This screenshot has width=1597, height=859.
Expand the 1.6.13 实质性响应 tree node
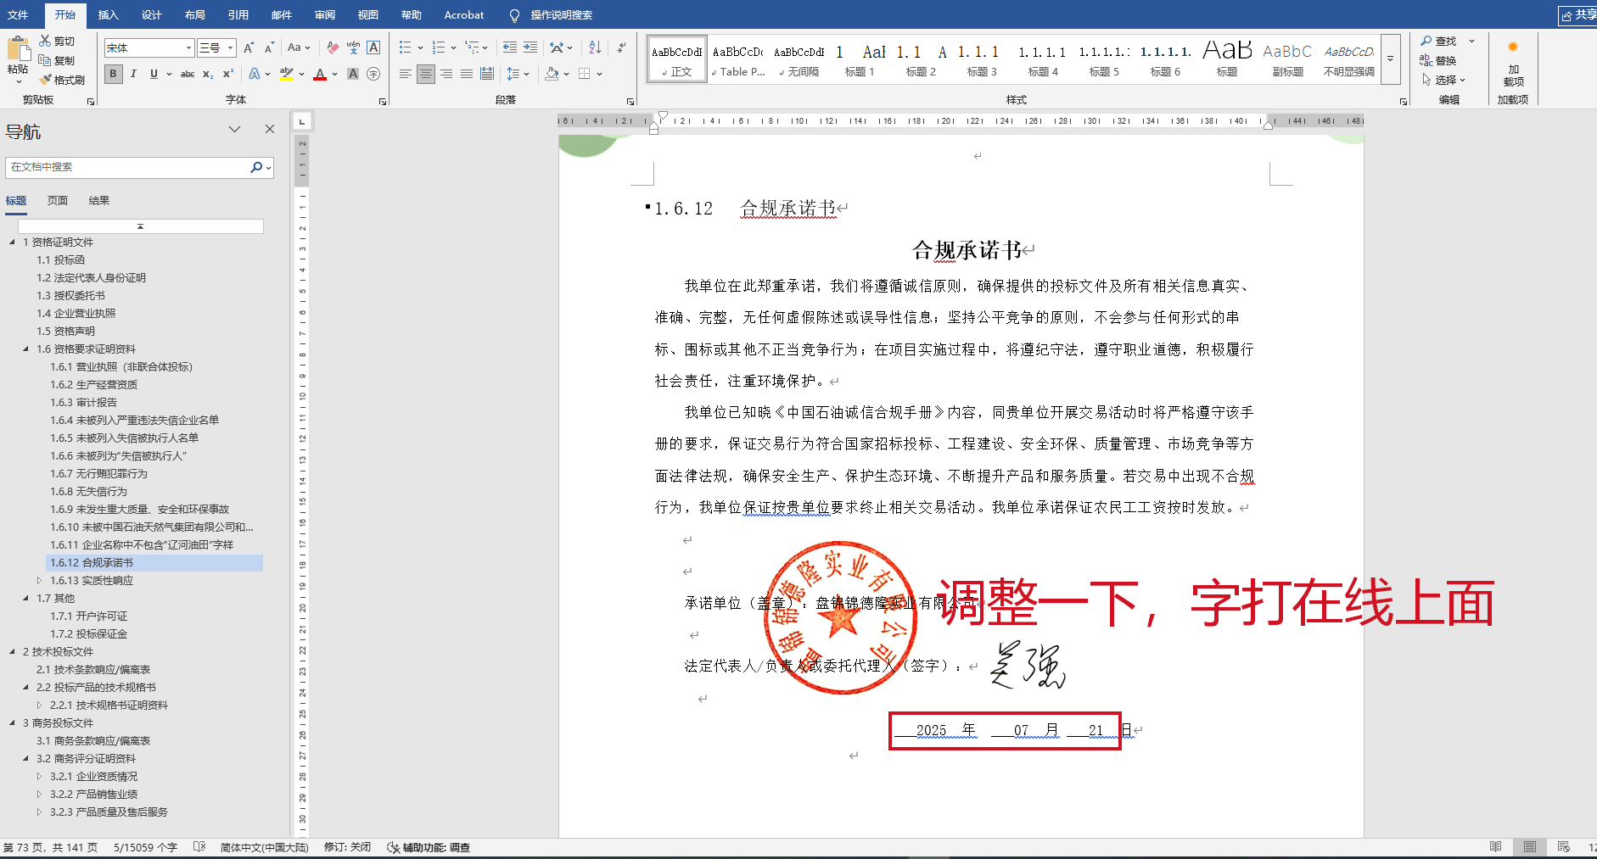click(39, 580)
